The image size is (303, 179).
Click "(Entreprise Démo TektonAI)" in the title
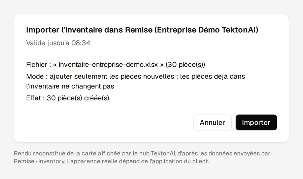tap(206, 30)
